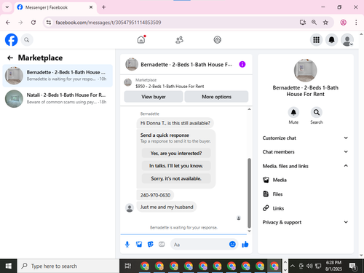Collapse the Media, files and links section
Viewport: 364px width, 273px height.
pos(305,166)
